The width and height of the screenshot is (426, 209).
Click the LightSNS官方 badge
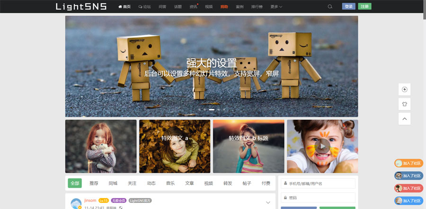(140, 200)
